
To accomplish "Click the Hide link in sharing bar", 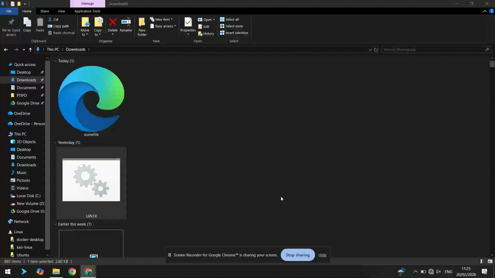I will 322,255.
